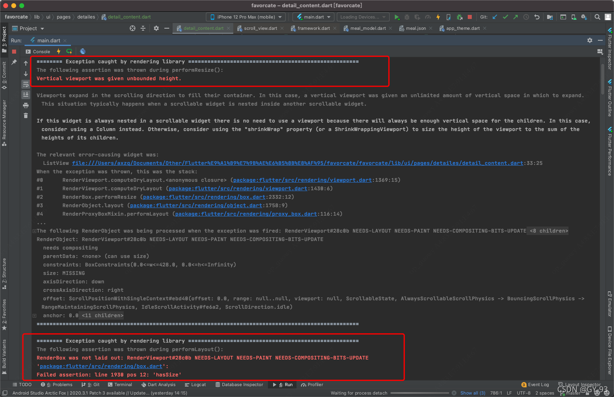Open the Project view dropdown

28,28
